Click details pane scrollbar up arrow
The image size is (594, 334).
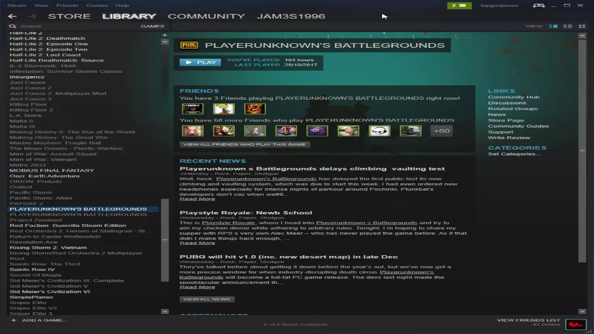(x=582, y=35)
